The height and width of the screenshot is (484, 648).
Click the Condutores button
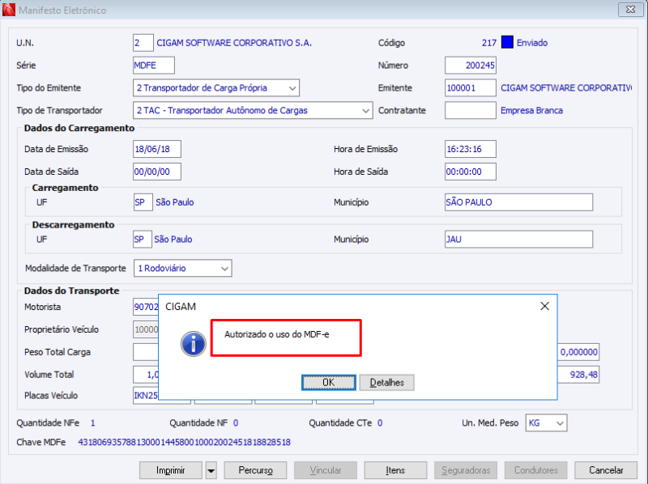click(536, 470)
